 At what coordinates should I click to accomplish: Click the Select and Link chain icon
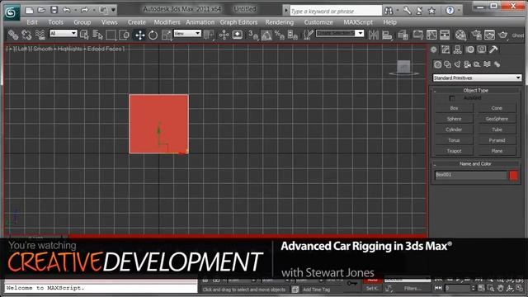(x=13, y=35)
